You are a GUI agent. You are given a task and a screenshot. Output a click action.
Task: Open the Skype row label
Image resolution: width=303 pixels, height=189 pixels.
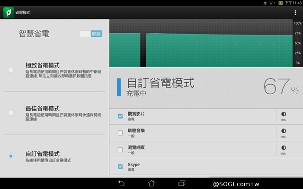coord(134,165)
